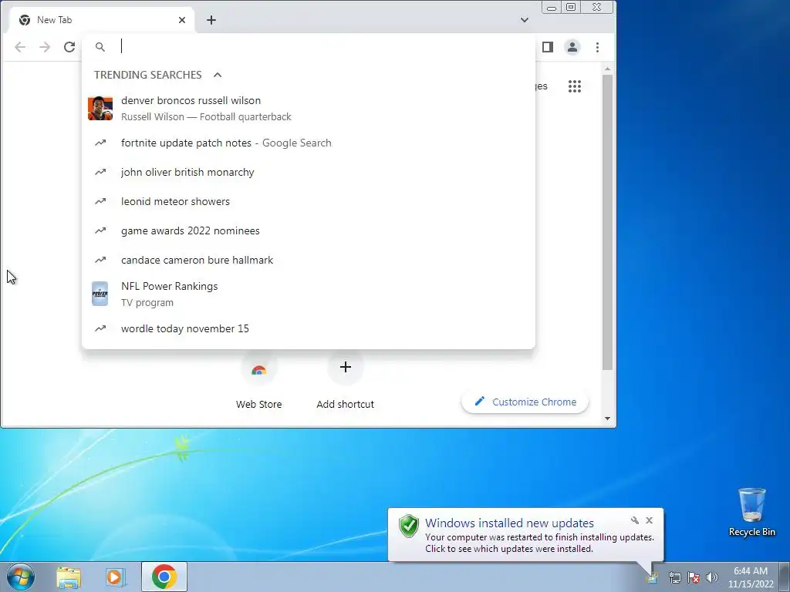This screenshot has height=592, width=790.
Task: Click the Windows Update tray icon
Action: tap(653, 577)
